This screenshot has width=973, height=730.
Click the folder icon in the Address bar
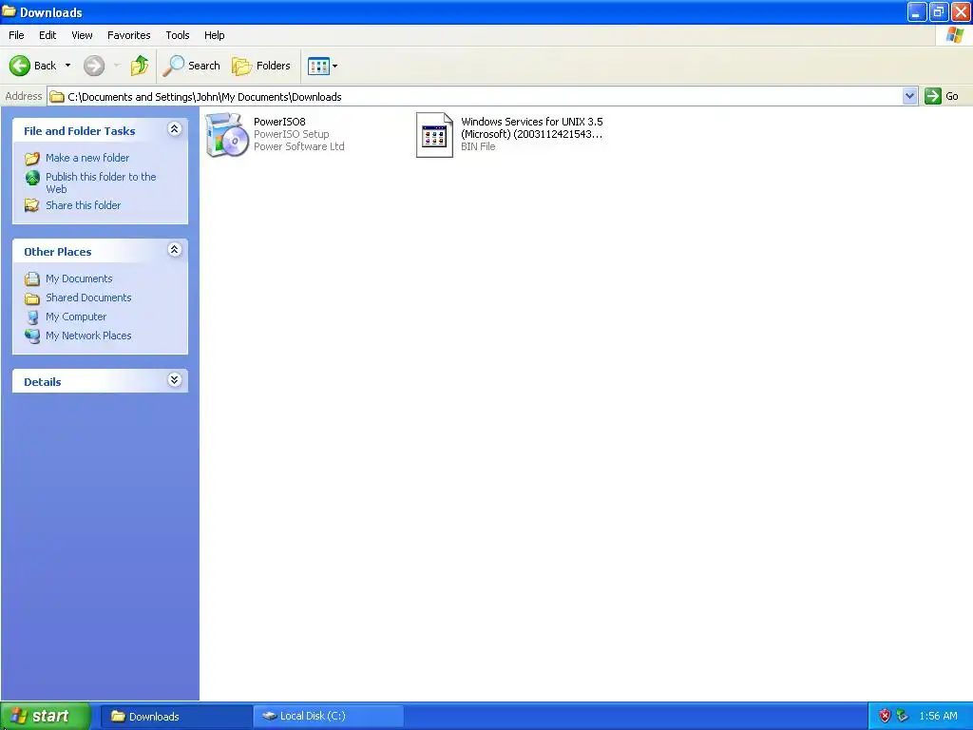(57, 96)
